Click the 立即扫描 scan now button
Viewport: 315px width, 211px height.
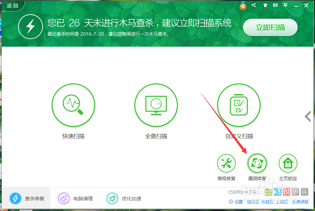(x=270, y=27)
